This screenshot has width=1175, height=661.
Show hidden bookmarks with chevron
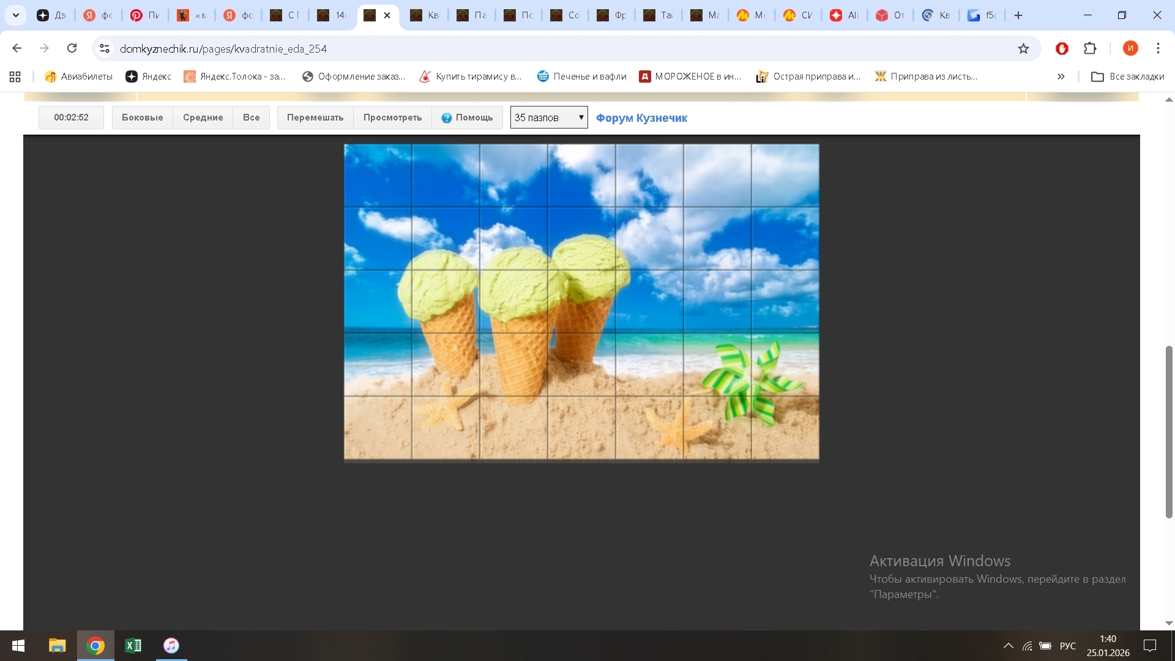(x=1061, y=77)
